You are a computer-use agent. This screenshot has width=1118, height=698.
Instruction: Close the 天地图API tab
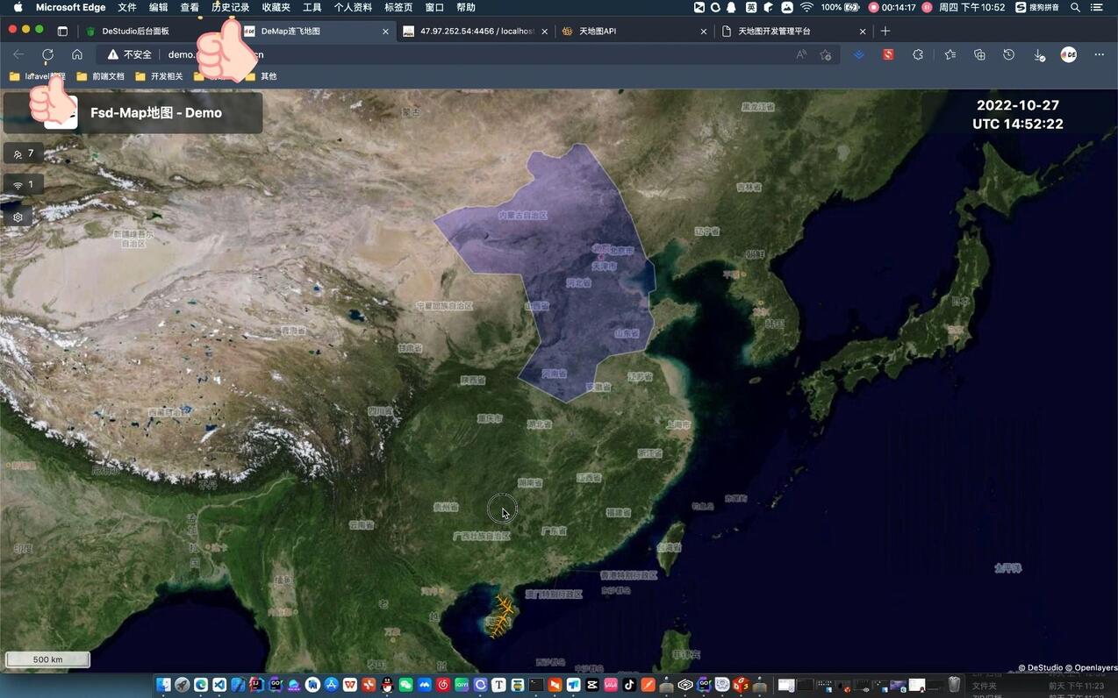[x=704, y=31]
